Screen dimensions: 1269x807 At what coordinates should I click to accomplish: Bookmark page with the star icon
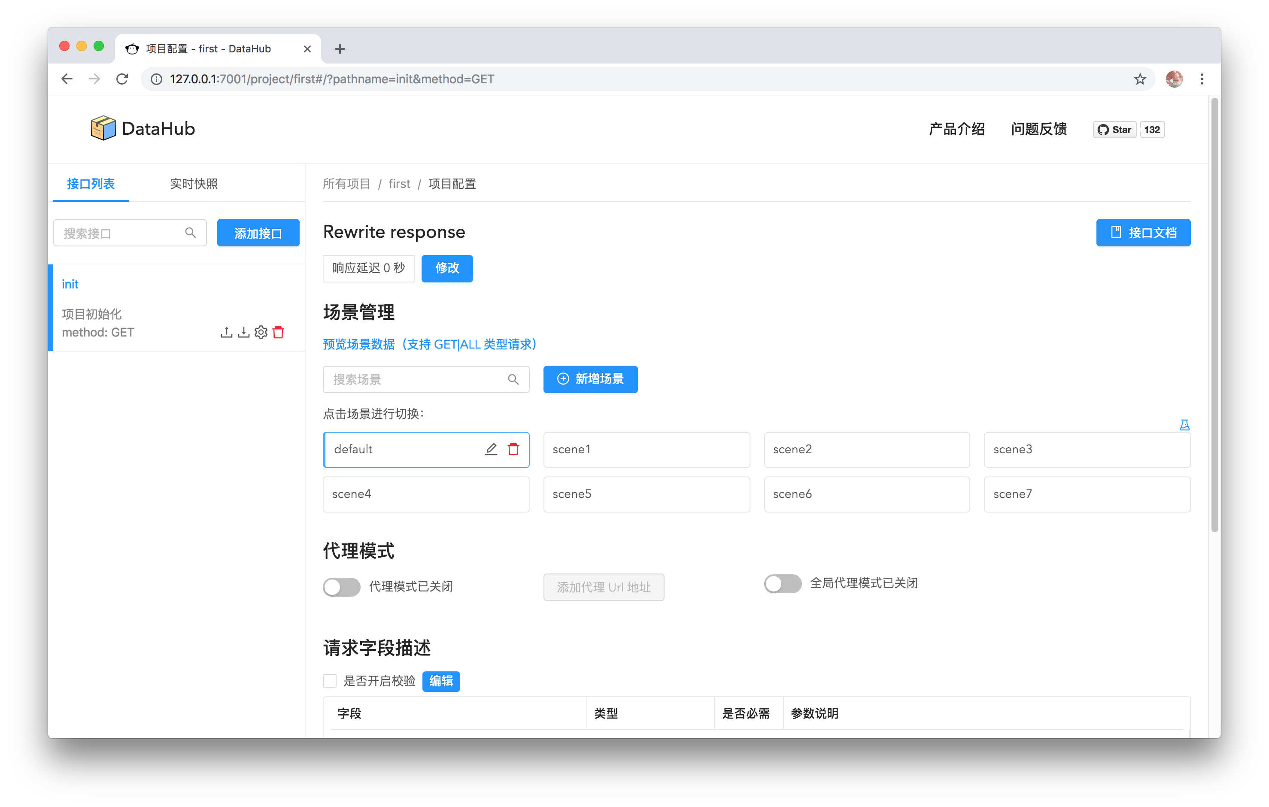[1139, 79]
